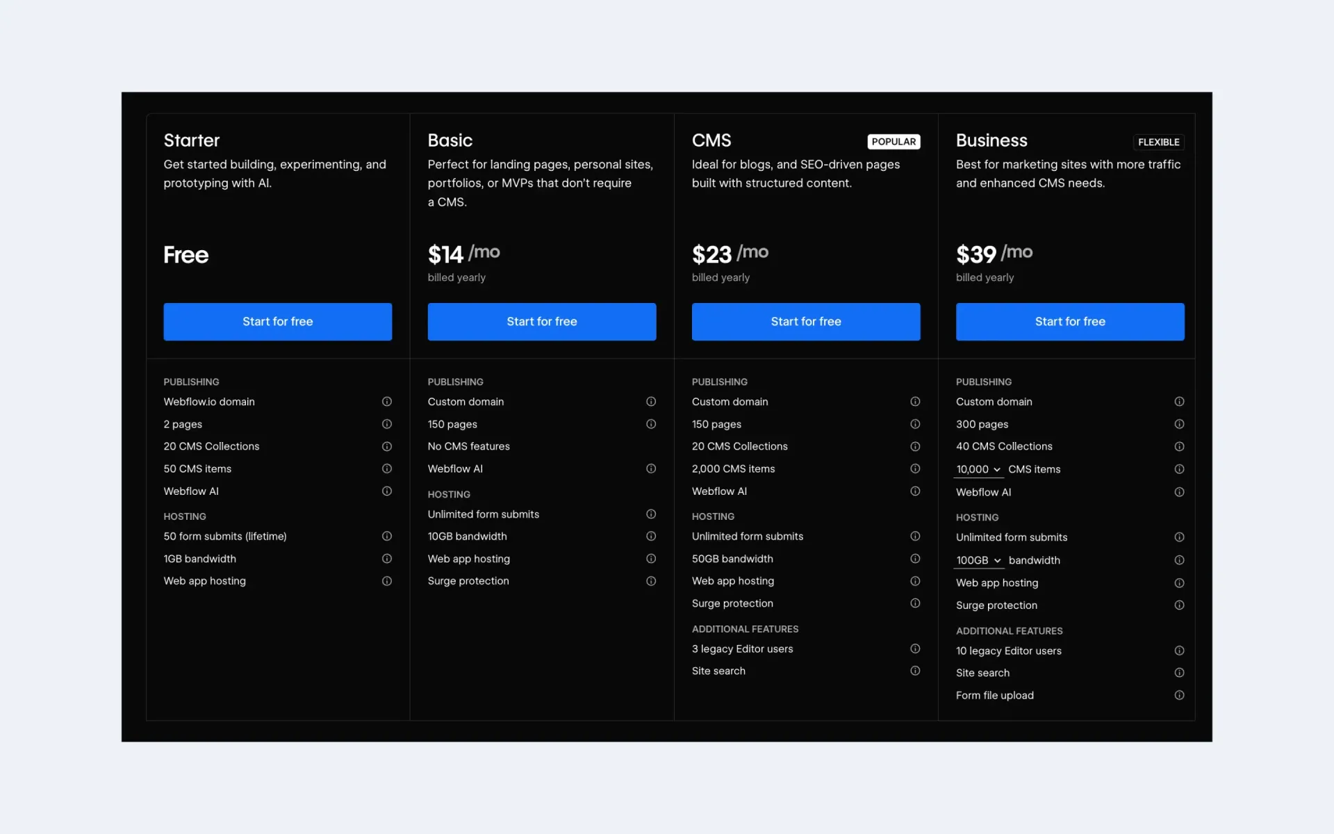Click the FLEXIBLE badge on Business plan
This screenshot has height=834, width=1334.
point(1158,142)
